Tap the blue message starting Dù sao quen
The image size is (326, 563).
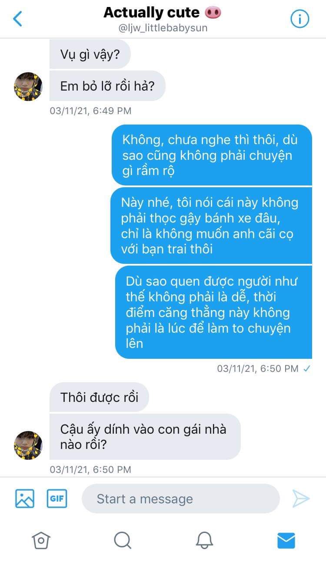[x=213, y=312]
